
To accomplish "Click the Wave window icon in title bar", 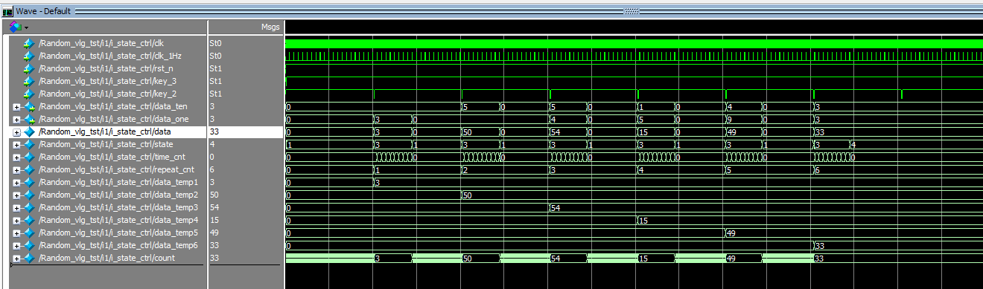I will coord(8,11).
